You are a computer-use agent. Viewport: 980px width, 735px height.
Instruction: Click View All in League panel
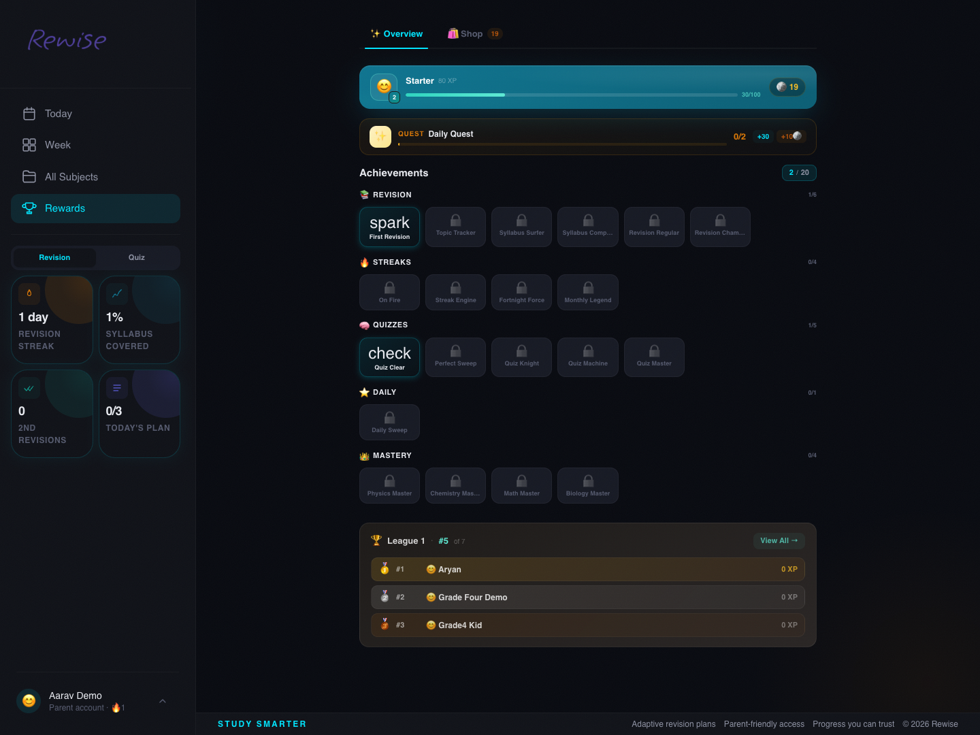pyautogui.click(x=779, y=540)
